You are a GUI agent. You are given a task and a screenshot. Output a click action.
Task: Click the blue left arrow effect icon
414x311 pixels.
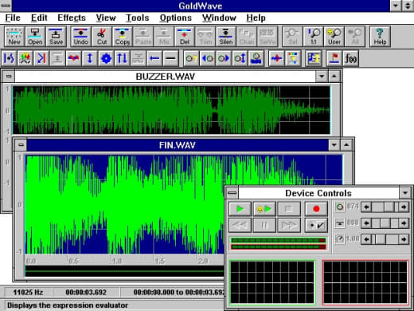[154, 58]
